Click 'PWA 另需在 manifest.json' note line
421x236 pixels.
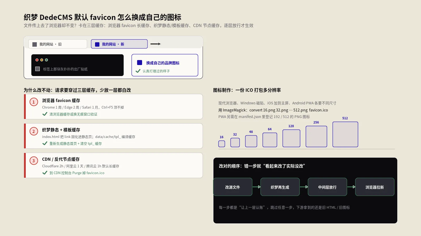click(x=264, y=117)
